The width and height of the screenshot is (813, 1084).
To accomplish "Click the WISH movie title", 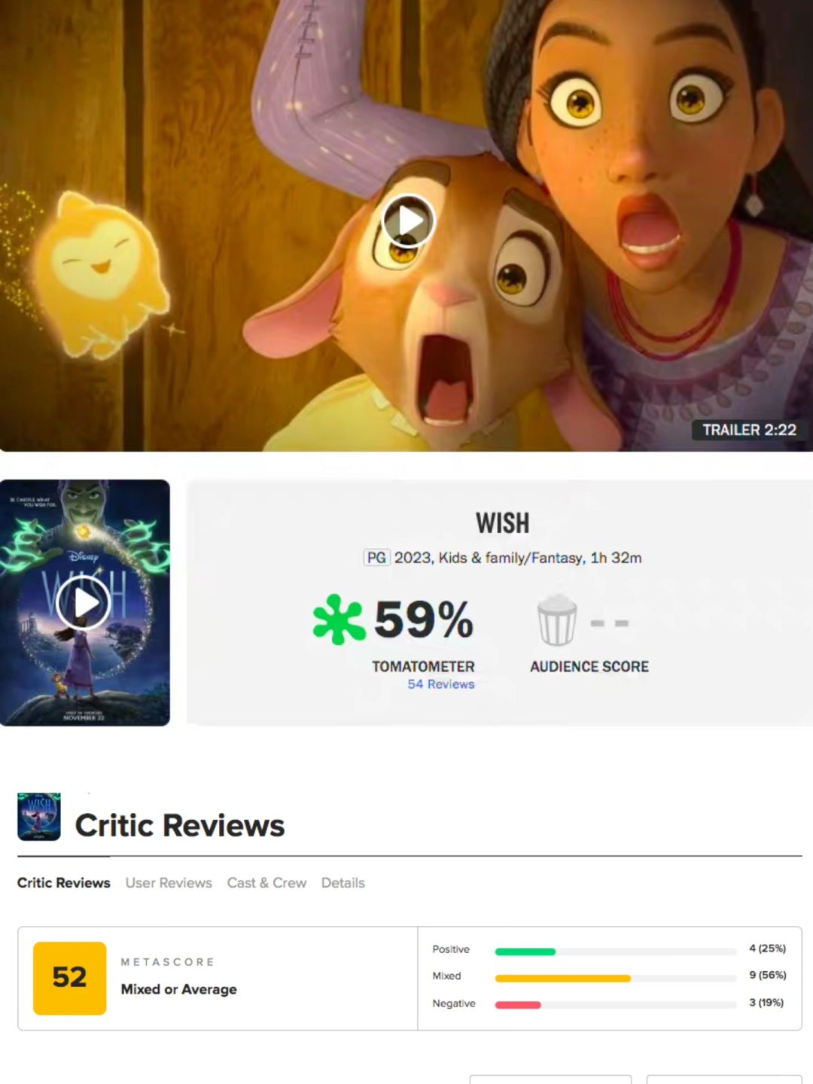I will (x=502, y=523).
